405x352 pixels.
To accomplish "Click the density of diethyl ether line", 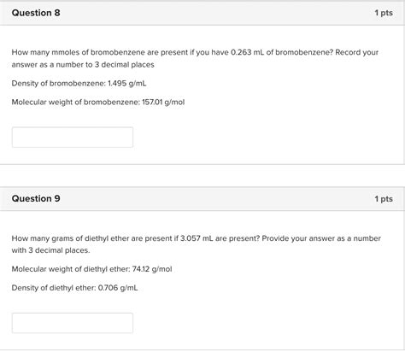I will click(x=74, y=288).
